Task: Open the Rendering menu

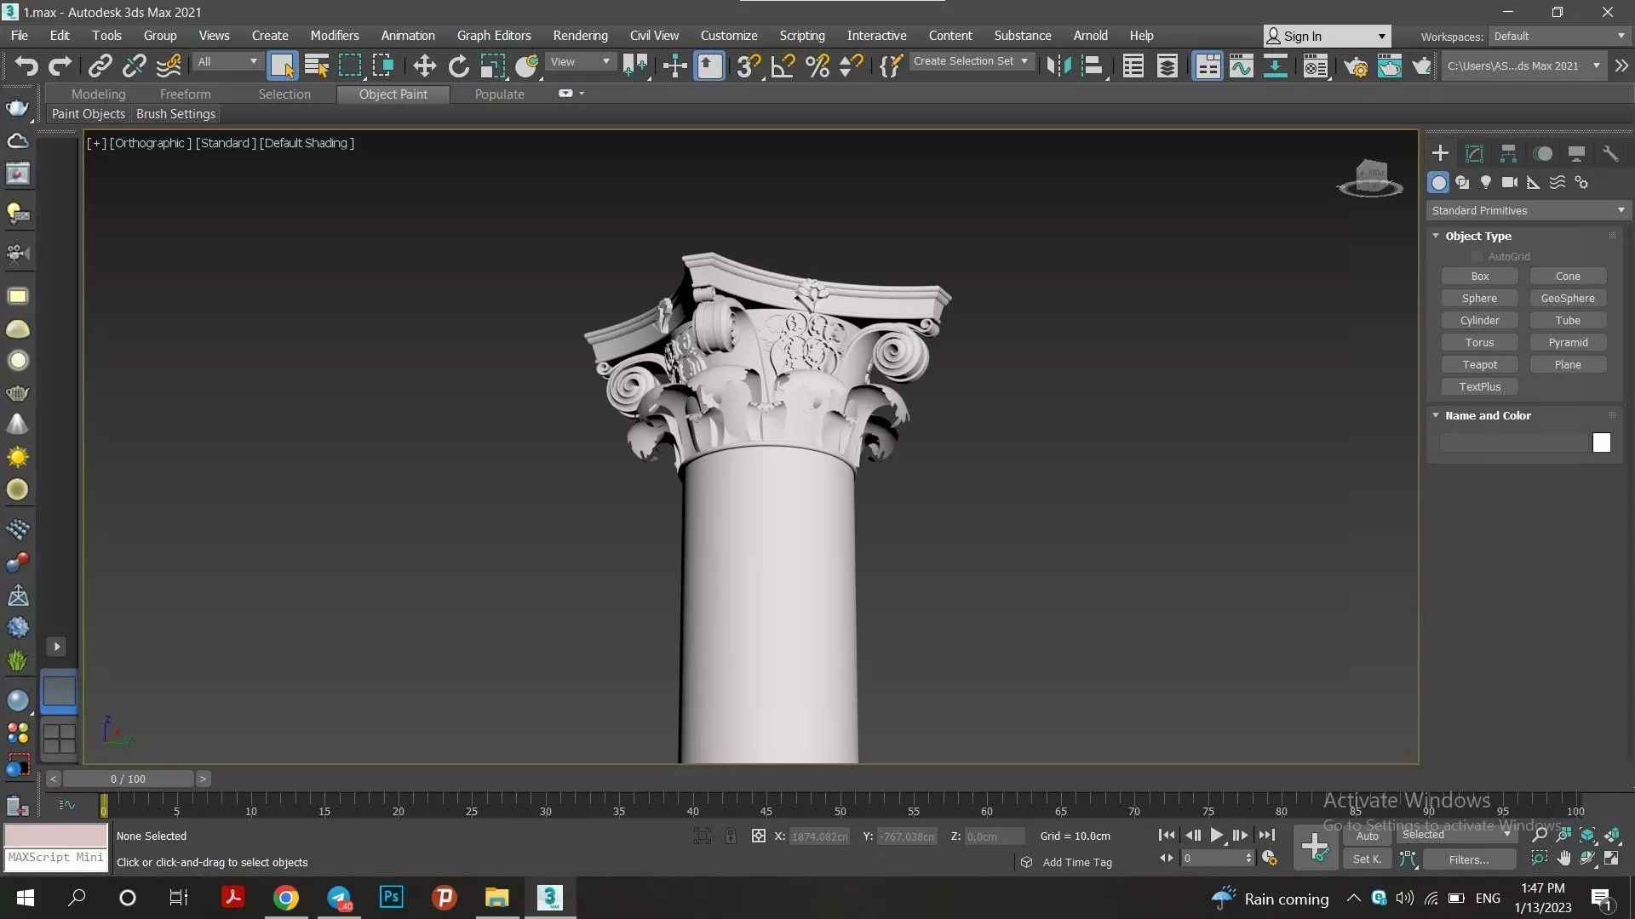Action: click(x=580, y=36)
